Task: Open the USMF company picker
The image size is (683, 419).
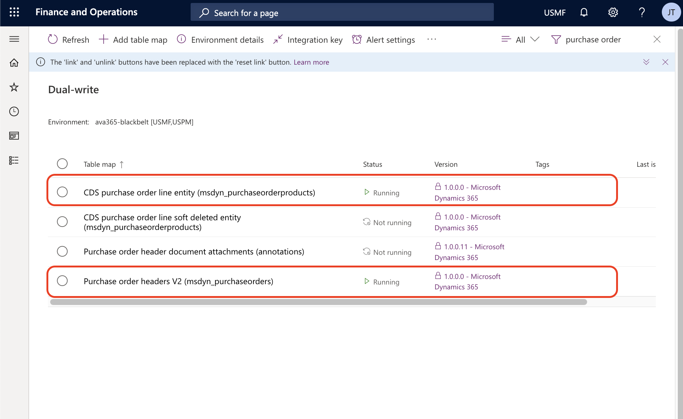Action: coord(554,13)
